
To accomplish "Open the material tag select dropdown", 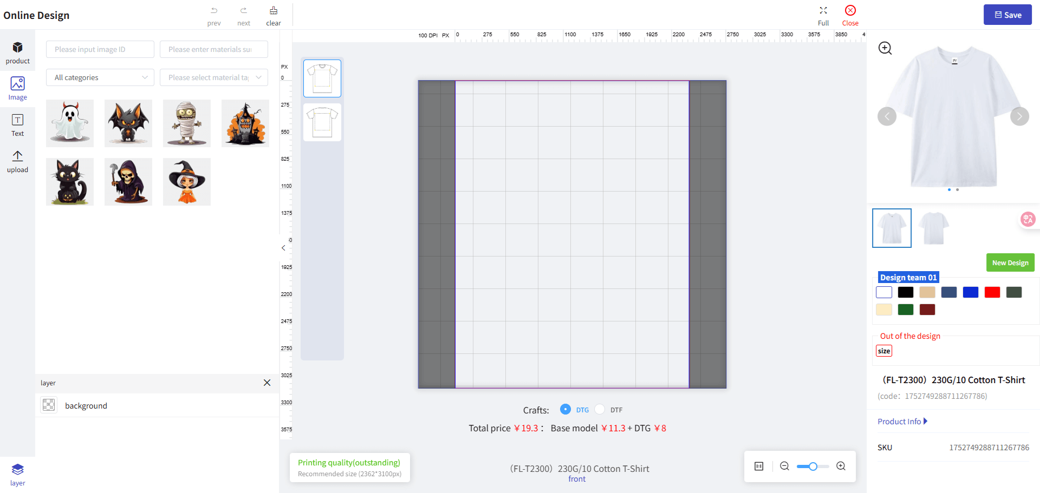I will click(x=214, y=77).
